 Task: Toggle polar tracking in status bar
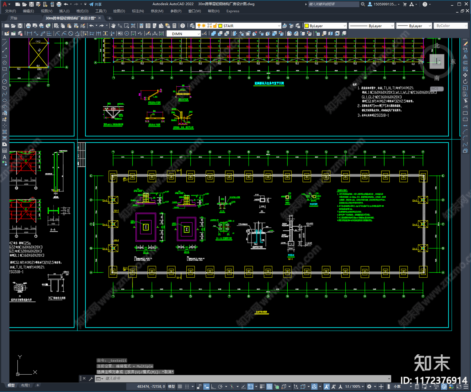220,386
